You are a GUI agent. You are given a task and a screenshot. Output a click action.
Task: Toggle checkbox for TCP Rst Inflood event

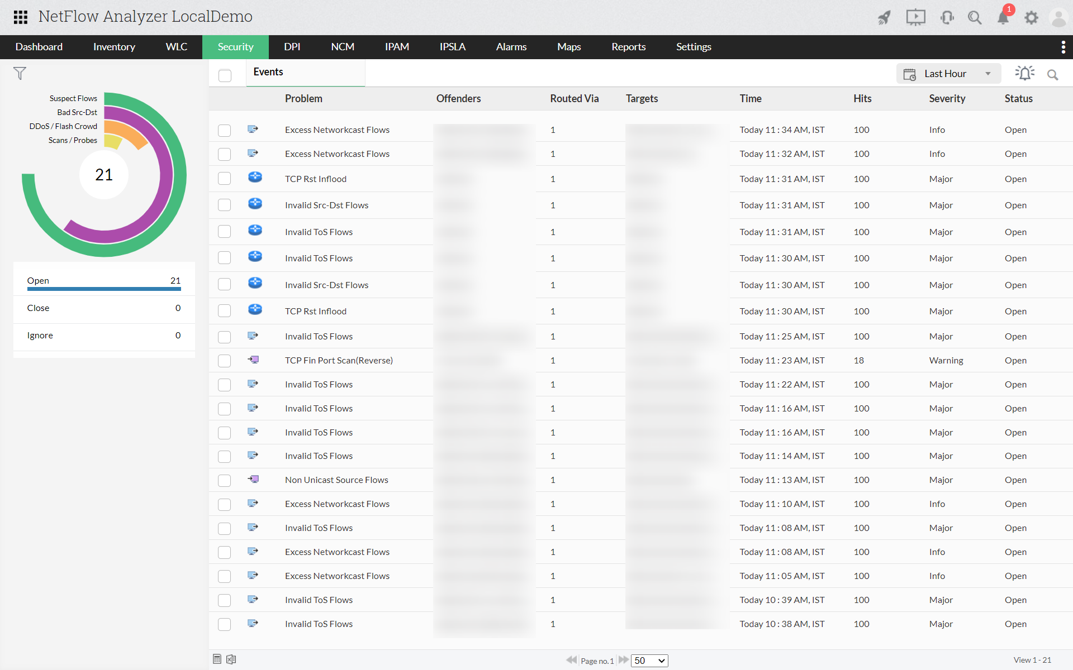[225, 179]
